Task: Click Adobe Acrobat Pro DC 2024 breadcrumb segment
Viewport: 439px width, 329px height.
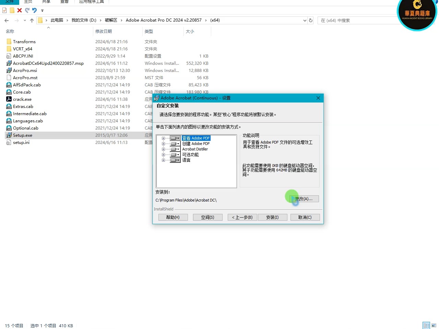Action: point(164,20)
